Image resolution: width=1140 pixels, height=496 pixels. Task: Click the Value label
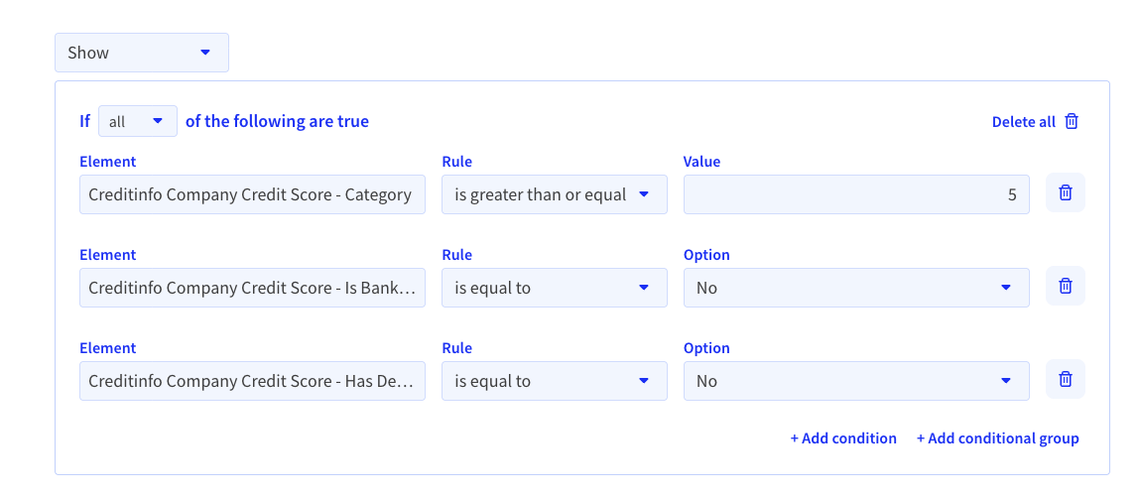point(701,162)
